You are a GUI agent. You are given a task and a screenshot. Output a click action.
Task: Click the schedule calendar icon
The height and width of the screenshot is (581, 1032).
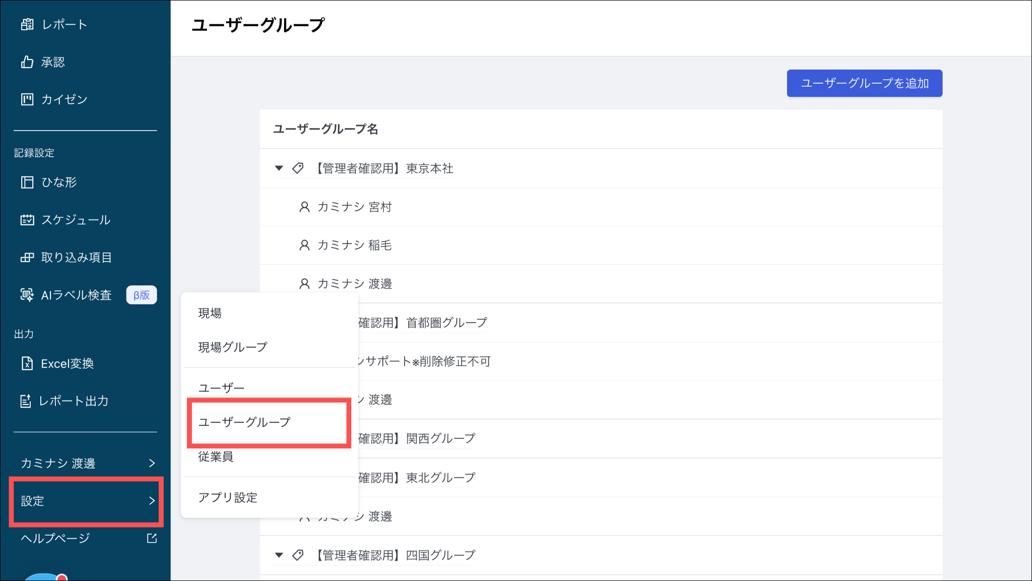pyautogui.click(x=27, y=220)
